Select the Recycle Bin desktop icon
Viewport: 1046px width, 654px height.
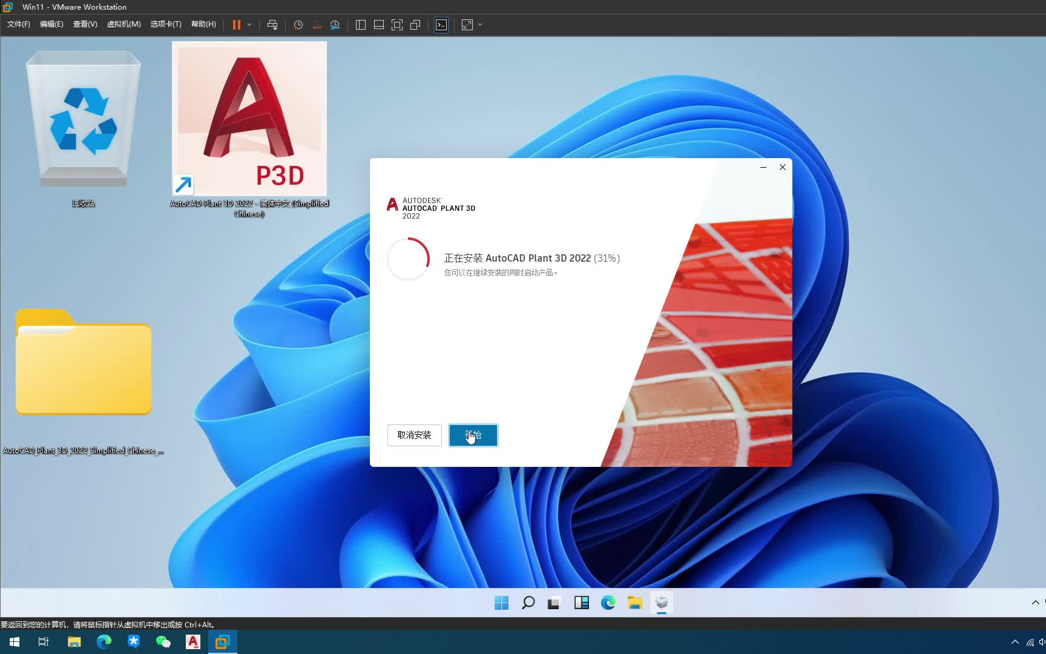[84, 128]
